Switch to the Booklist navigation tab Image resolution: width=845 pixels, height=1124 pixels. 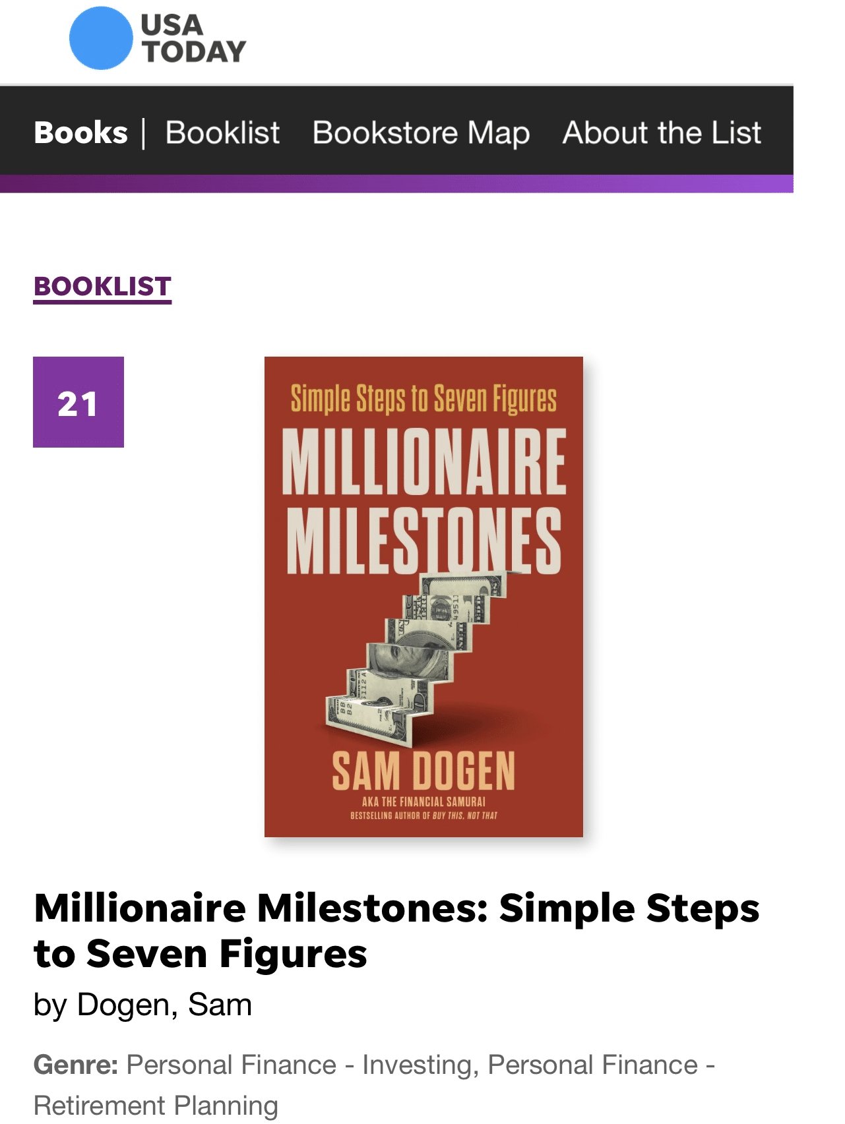tap(223, 133)
